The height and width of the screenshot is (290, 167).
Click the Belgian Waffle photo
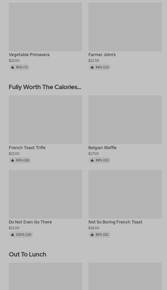click(x=125, y=120)
